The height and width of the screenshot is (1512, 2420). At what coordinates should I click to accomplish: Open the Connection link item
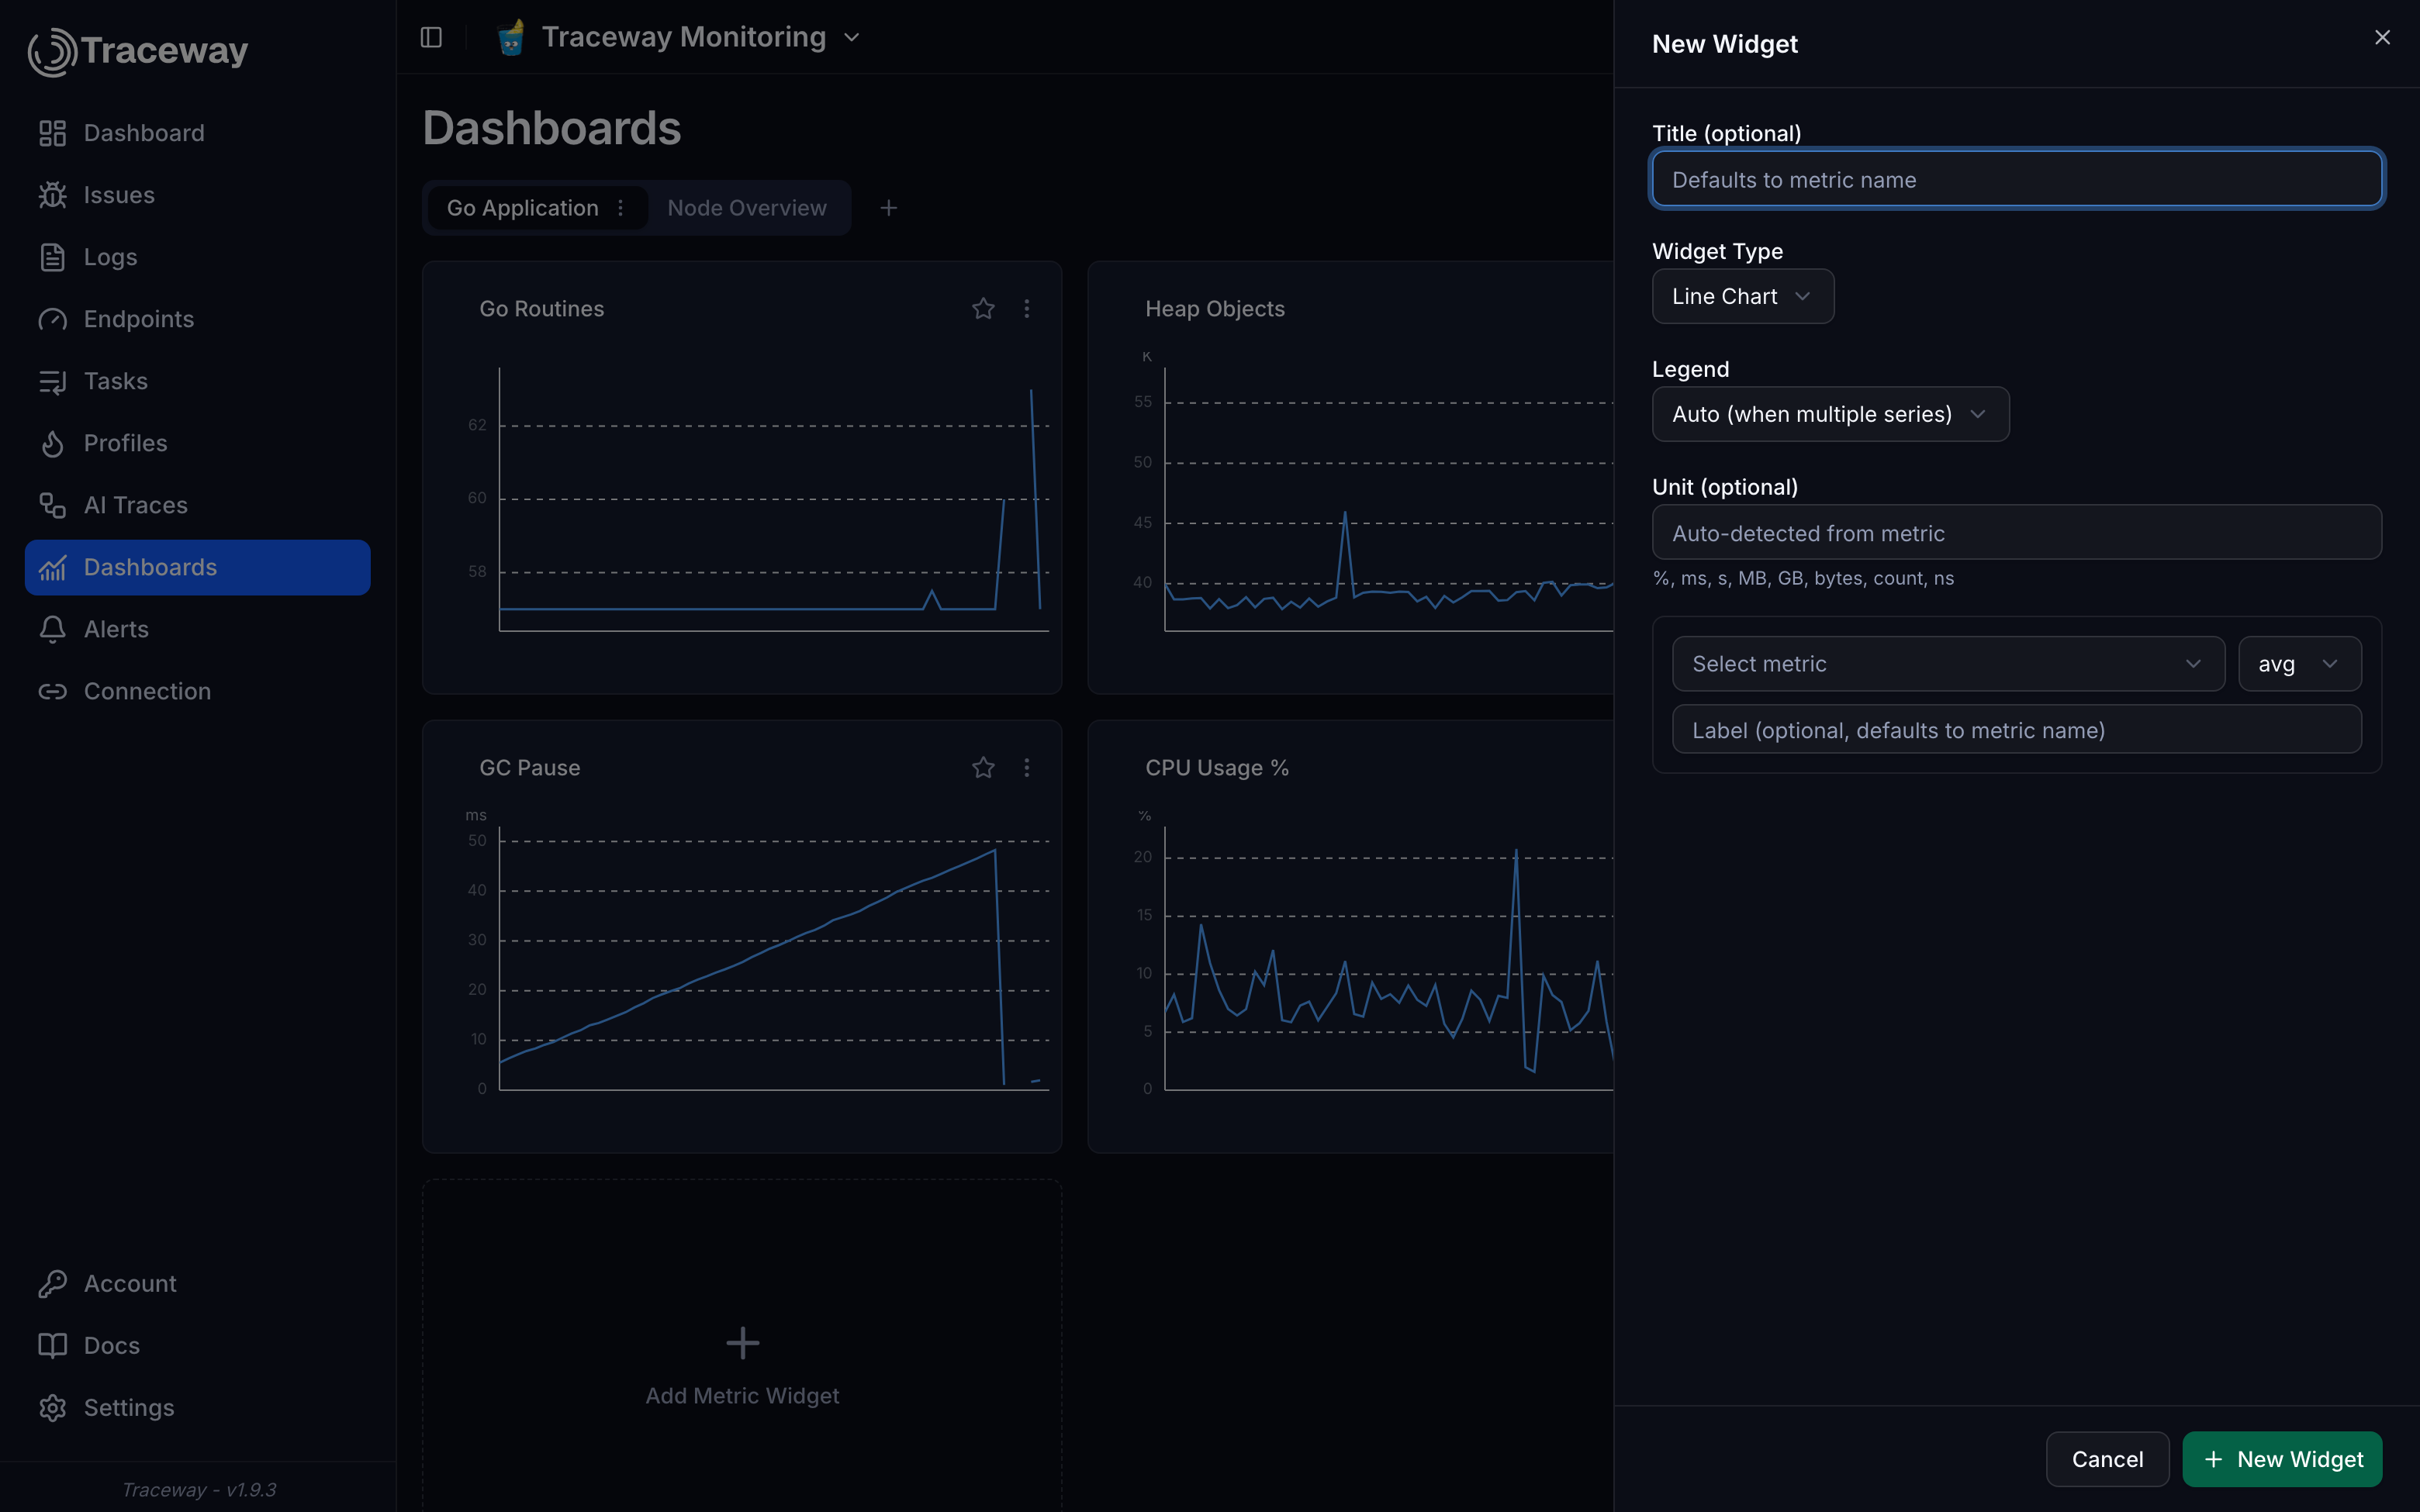tap(197, 691)
